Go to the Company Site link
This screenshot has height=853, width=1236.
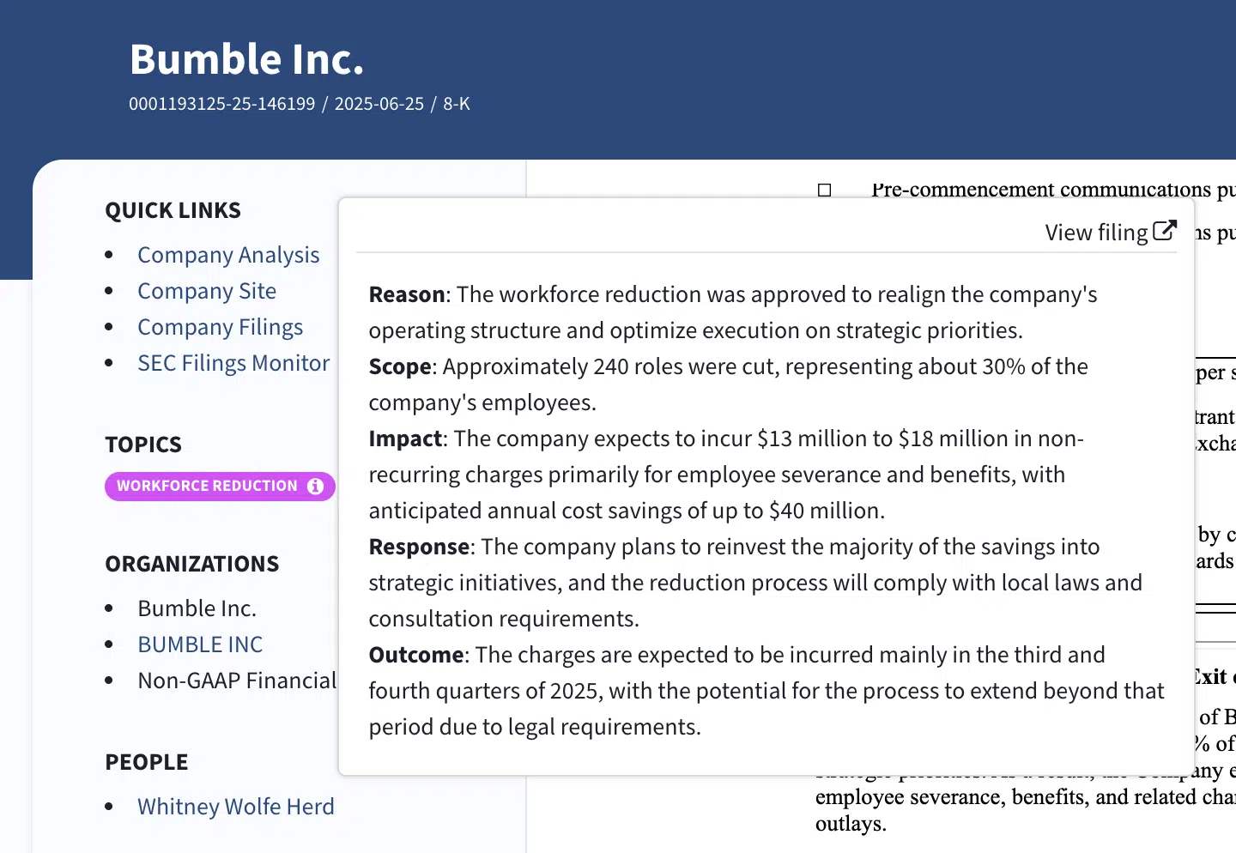(x=207, y=291)
